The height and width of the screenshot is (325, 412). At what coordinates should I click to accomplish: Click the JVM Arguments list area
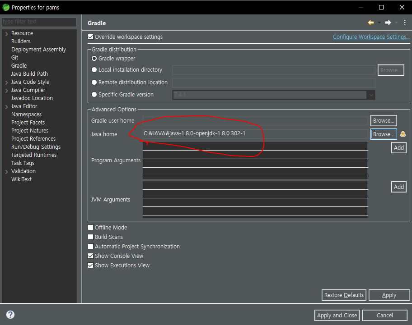[255, 199]
